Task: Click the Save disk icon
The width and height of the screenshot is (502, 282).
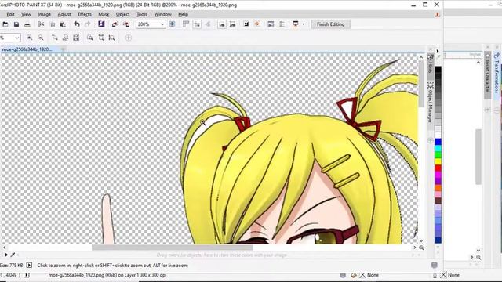Action: [x=16, y=24]
